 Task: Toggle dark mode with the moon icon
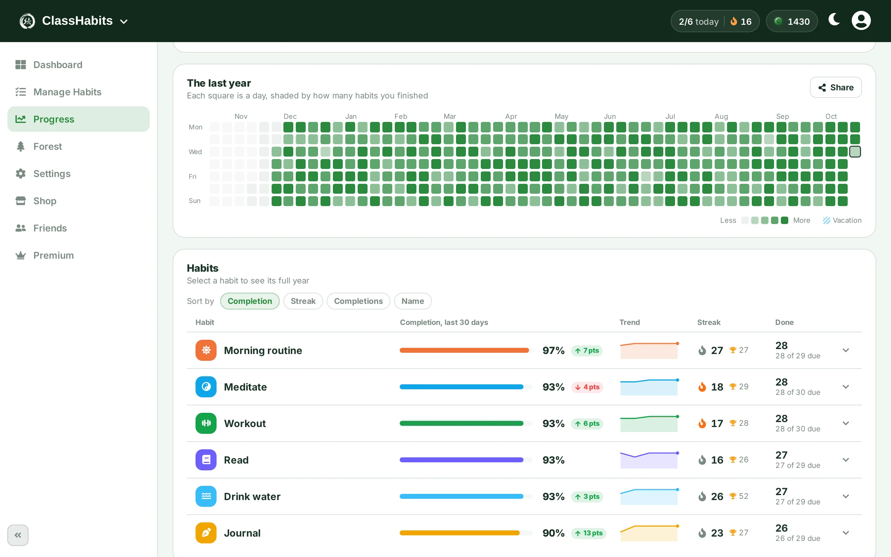click(834, 19)
